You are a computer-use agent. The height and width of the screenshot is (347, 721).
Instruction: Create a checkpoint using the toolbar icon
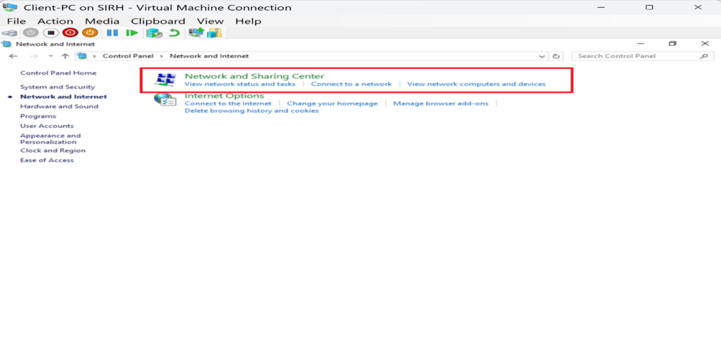pos(153,33)
